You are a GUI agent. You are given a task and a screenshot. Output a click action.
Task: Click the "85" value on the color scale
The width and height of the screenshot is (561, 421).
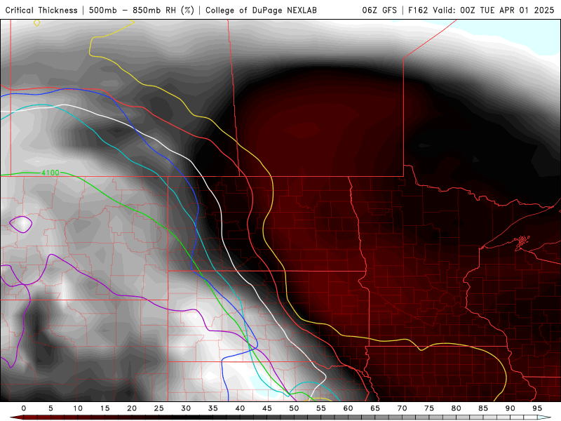pyautogui.click(x=482, y=408)
